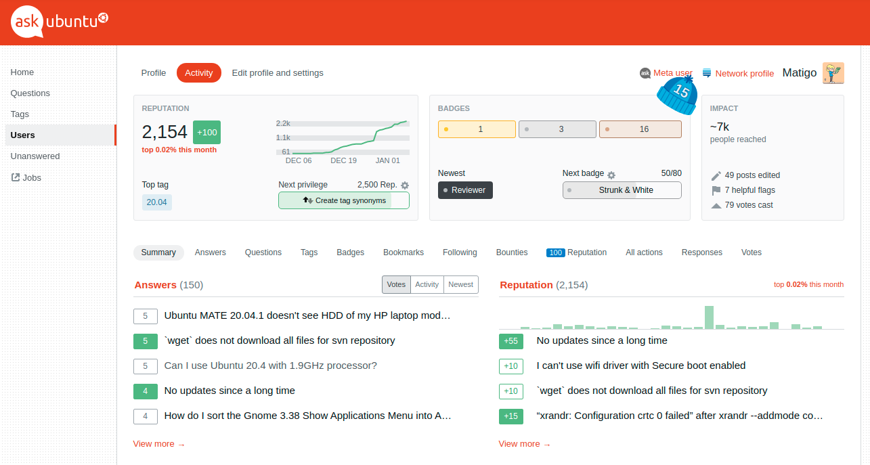Click the Ask Ubuntu logo
This screenshot has width=870, height=465.
coord(60,22)
